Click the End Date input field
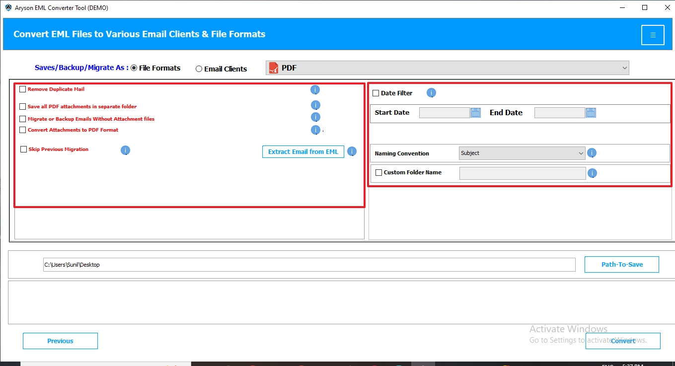Screen dimensions: 675x366 [x=560, y=113]
